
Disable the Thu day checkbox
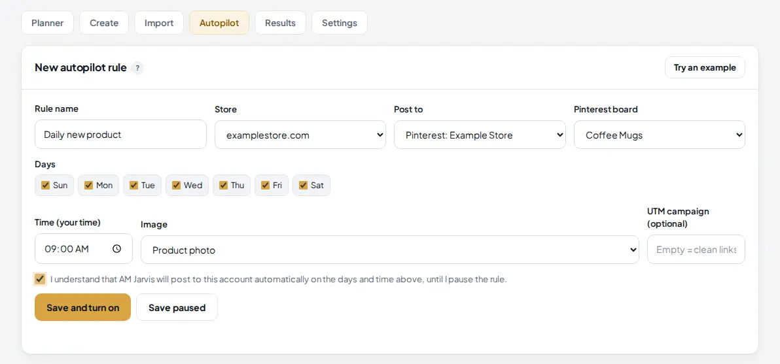pyautogui.click(x=223, y=185)
